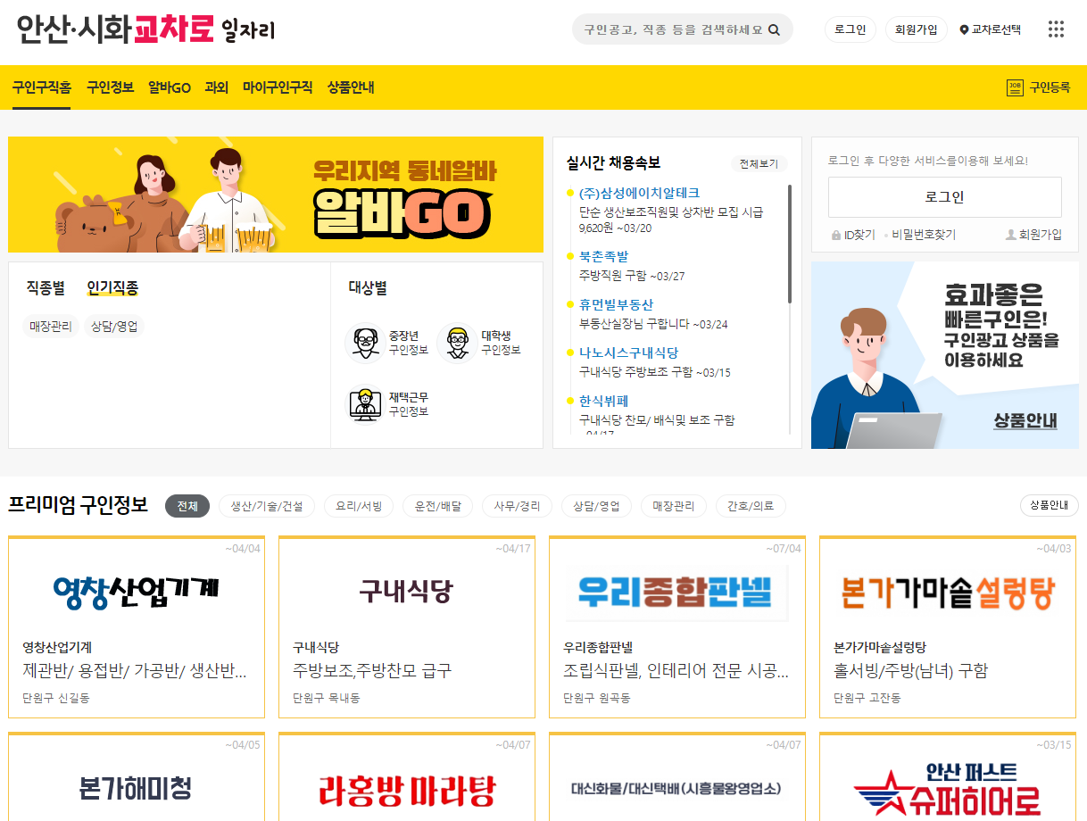Switch to the 인기직종 tab
The image size is (1087, 821).
(112, 288)
